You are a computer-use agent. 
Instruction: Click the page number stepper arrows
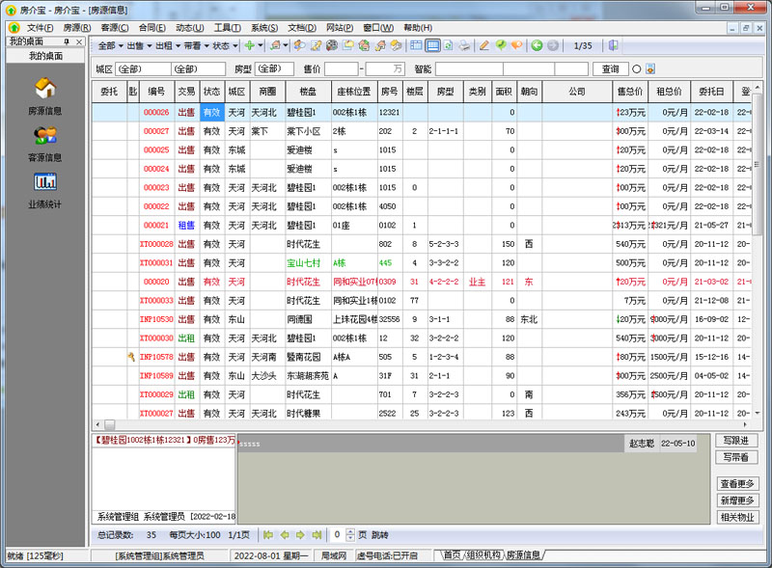[x=350, y=534]
